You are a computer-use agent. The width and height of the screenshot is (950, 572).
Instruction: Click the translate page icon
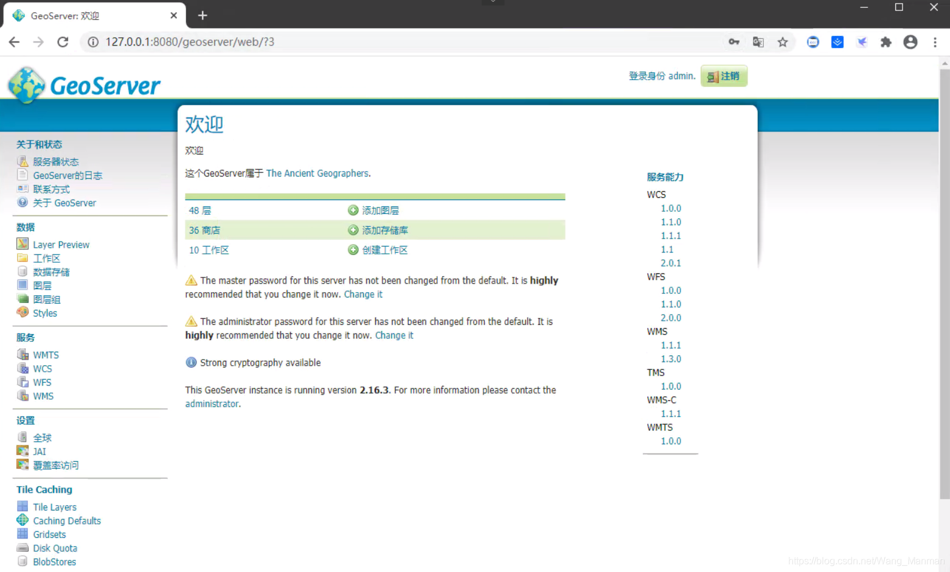[758, 42]
